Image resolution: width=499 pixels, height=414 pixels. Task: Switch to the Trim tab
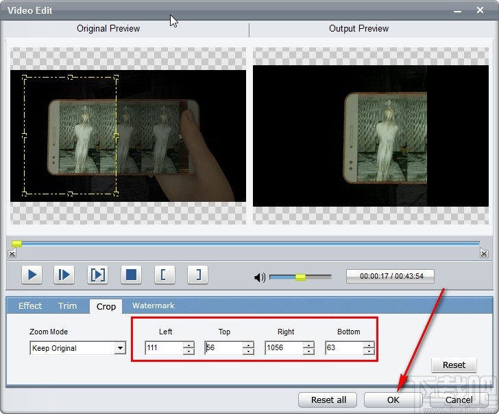(x=67, y=306)
